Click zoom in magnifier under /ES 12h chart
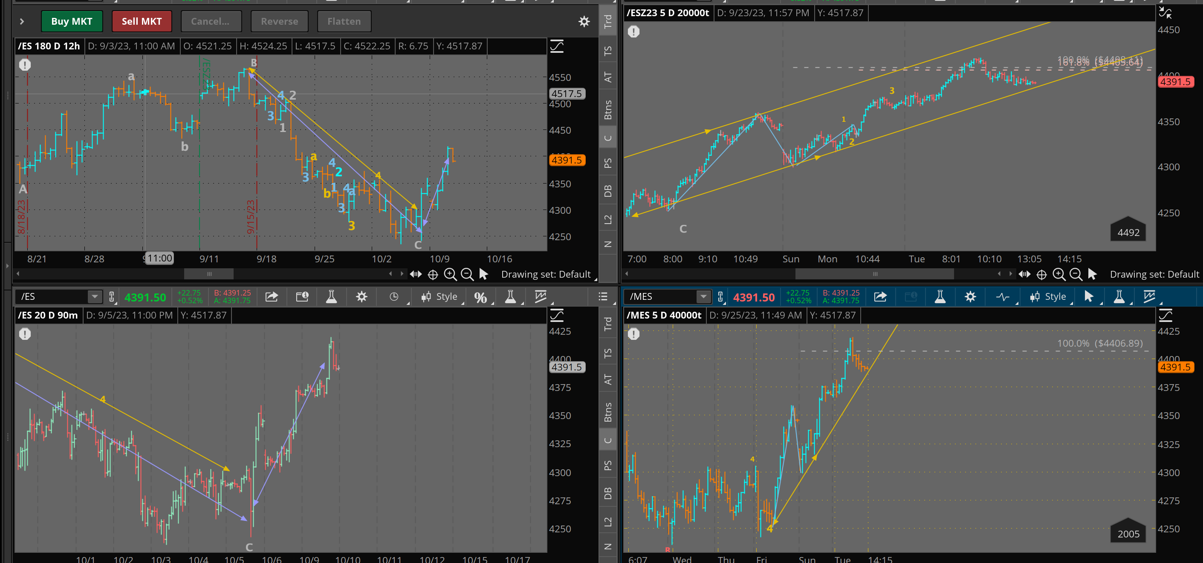 pyautogui.click(x=450, y=274)
